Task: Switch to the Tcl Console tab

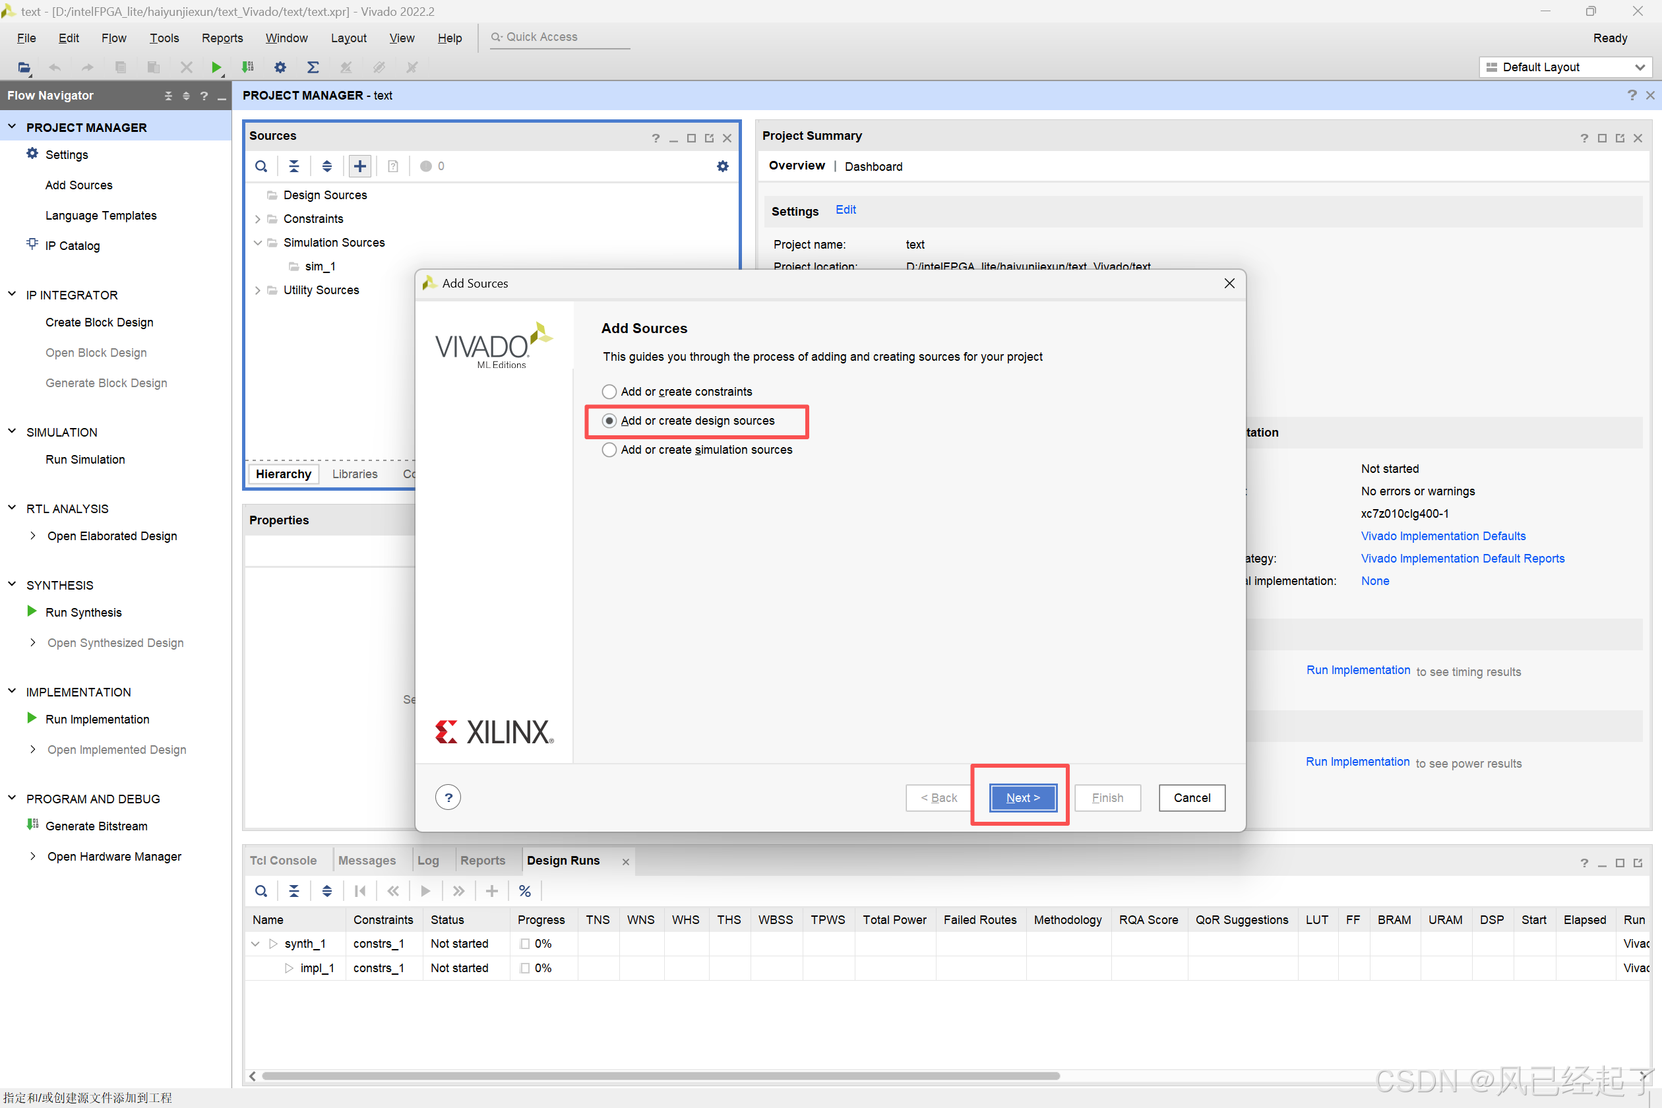Action: tap(283, 860)
